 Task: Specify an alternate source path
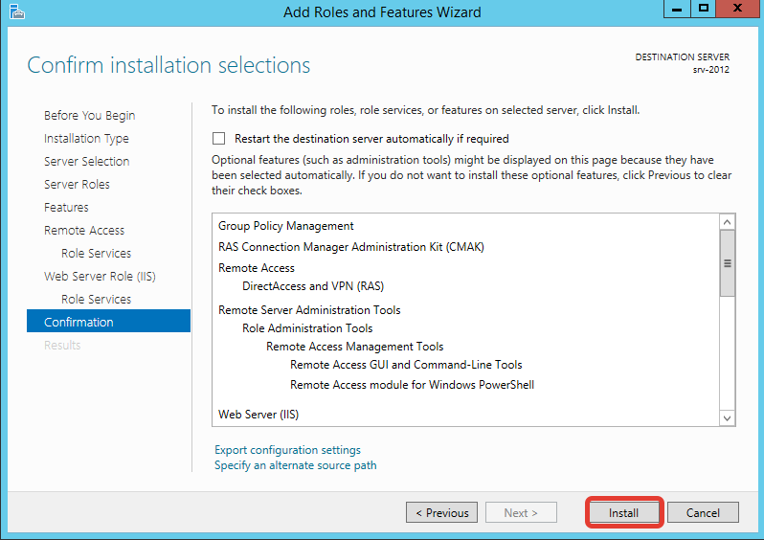[x=295, y=465]
